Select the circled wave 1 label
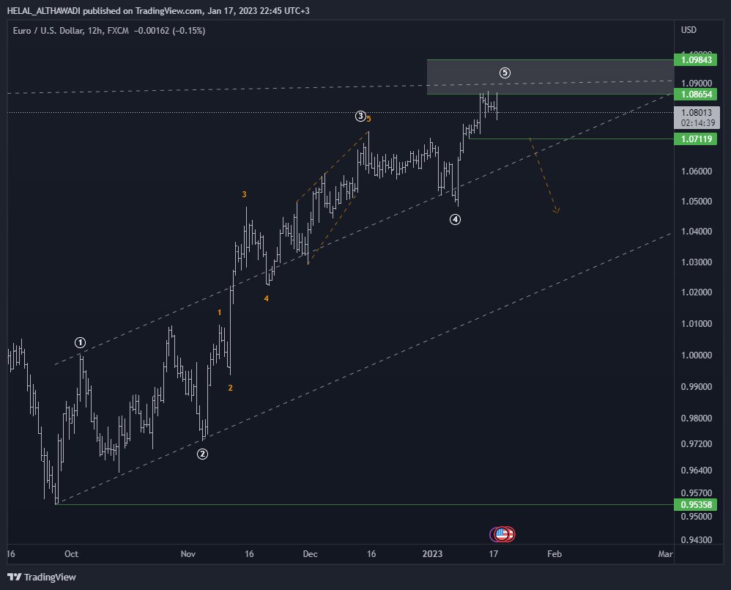The image size is (731, 590). point(80,343)
